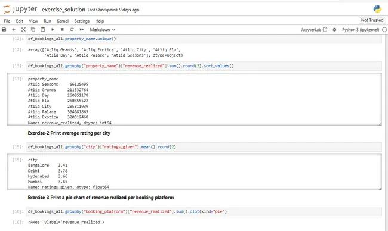Restart the kernel icon
388x231 pixels.
tap(72, 30)
